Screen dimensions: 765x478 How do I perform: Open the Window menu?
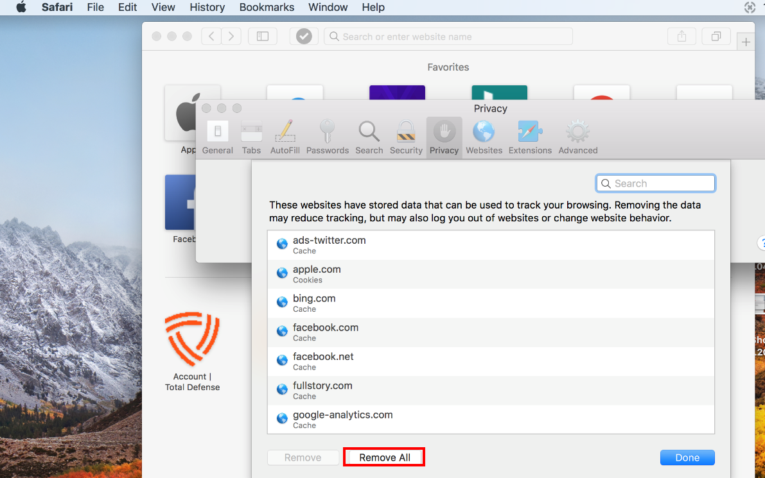point(328,7)
